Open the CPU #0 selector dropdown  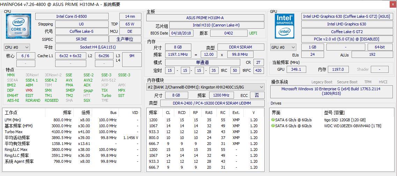click(x=17, y=47)
